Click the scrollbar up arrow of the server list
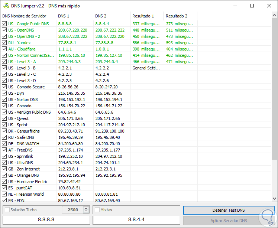This screenshot has width=278, height=228. pyautogui.click(x=274, y=15)
